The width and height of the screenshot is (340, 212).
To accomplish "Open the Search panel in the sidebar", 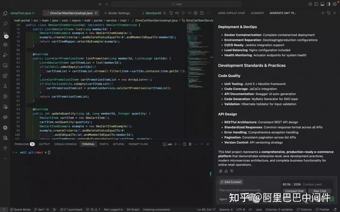I will (5, 24).
